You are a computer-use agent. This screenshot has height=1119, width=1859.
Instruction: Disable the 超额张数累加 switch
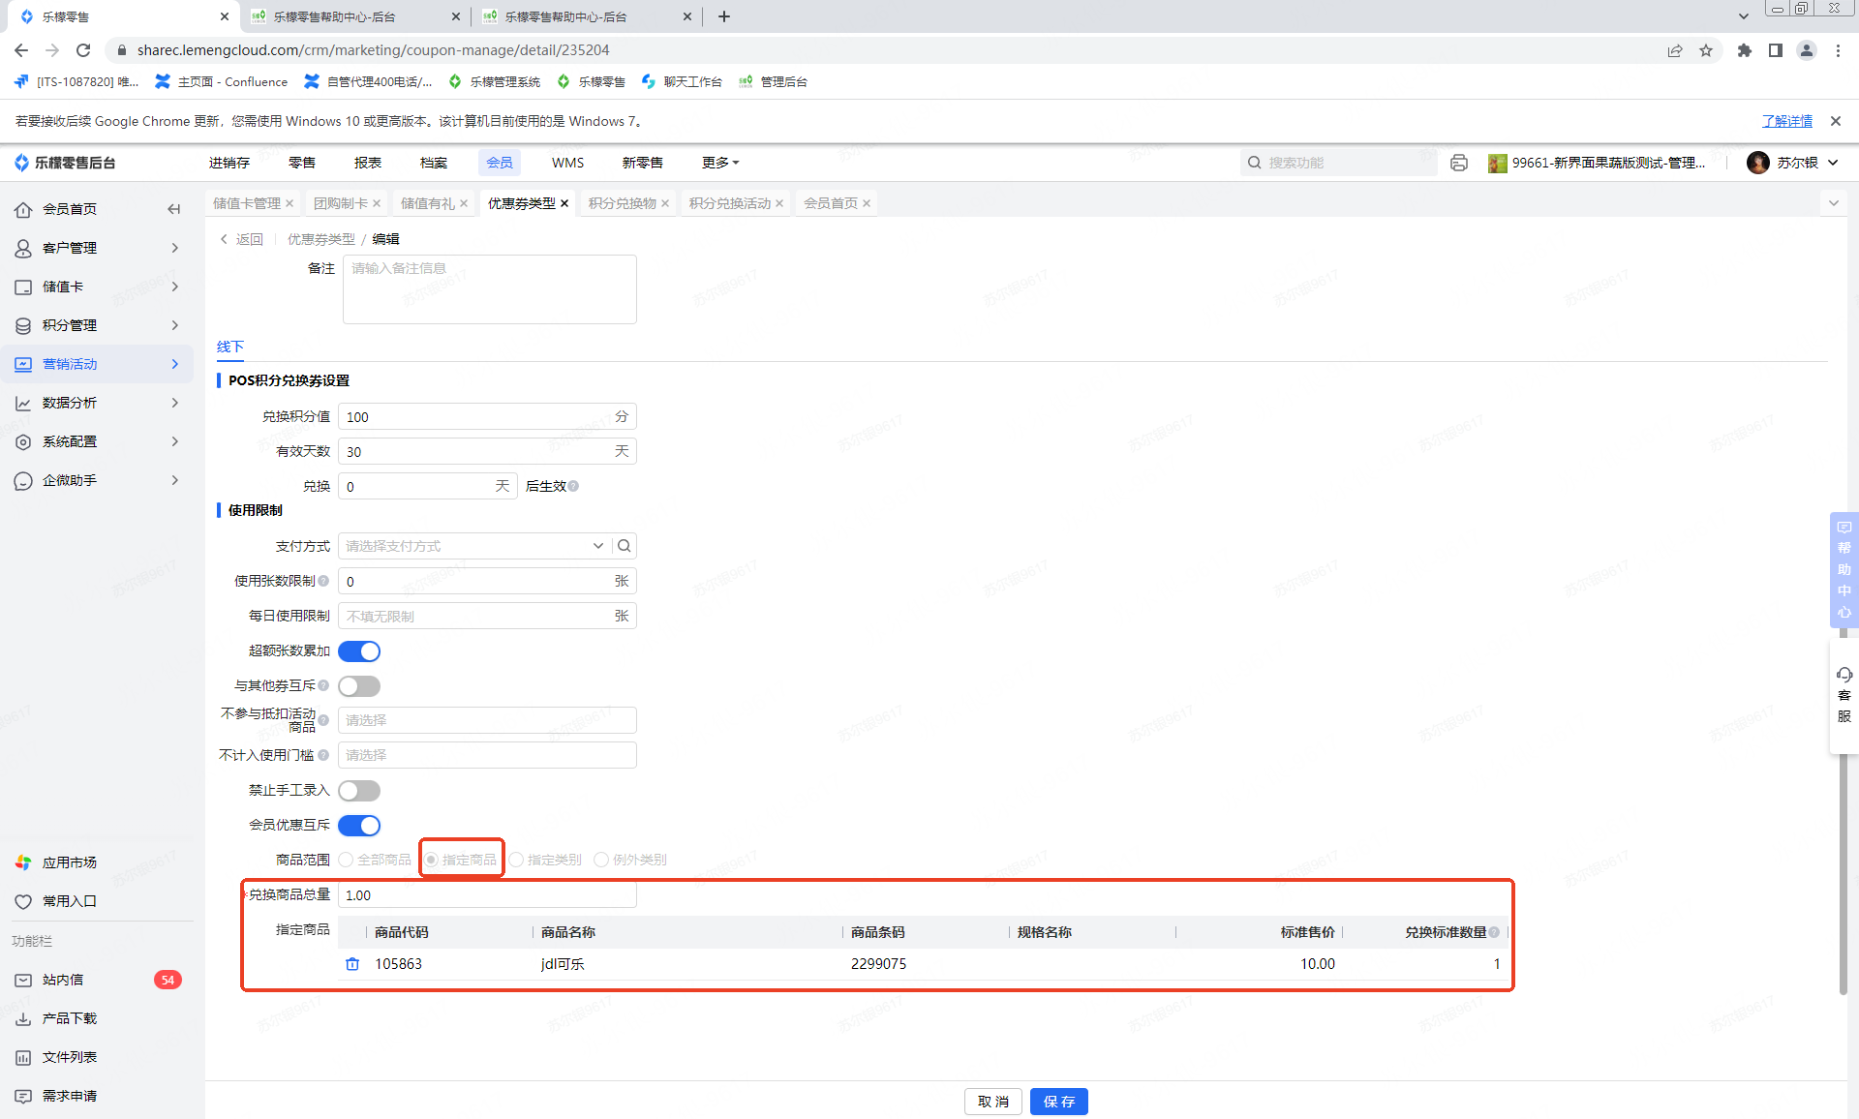(x=359, y=651)
